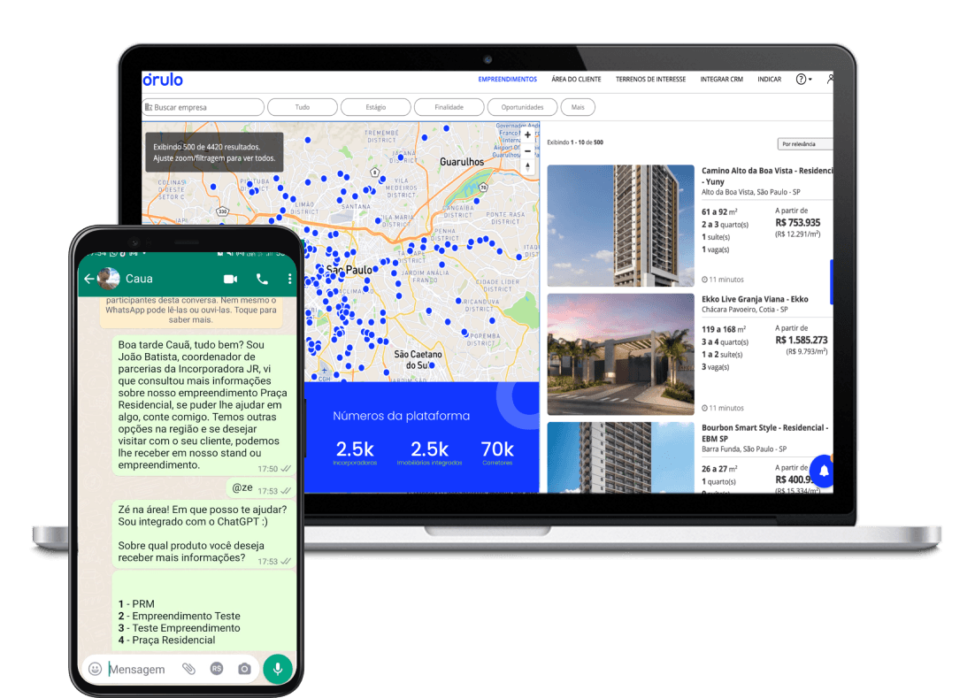Click the "119 a 168 m²" area text

[724, 329]
